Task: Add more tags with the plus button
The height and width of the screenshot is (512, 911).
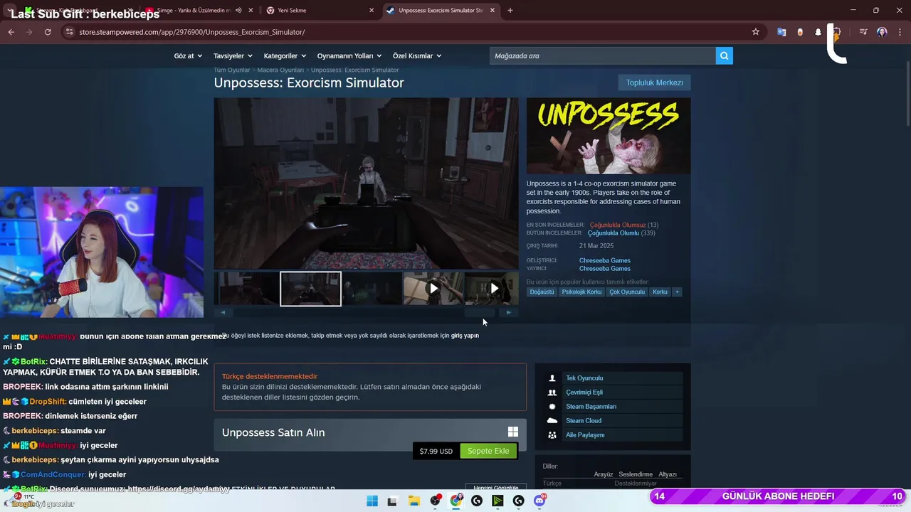Action: point(677,292)
